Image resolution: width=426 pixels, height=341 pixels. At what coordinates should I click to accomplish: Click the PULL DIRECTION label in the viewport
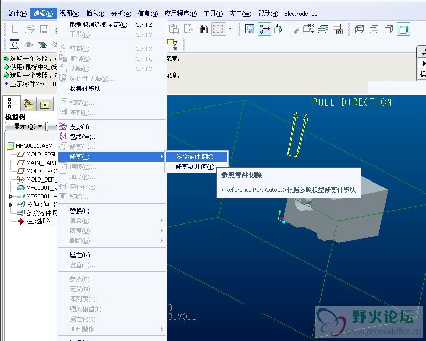[x=352, y=102]
